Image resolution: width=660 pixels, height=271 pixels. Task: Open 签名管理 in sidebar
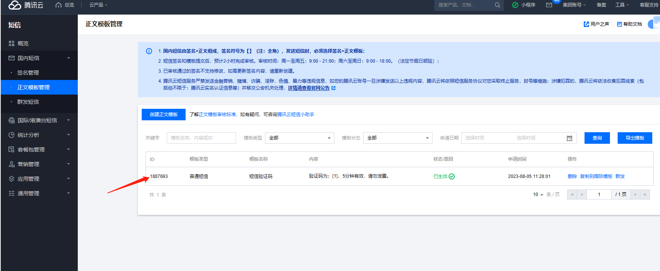39,73
